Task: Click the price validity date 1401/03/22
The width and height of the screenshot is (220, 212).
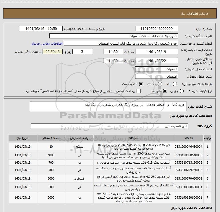Action: coord(157,61)
